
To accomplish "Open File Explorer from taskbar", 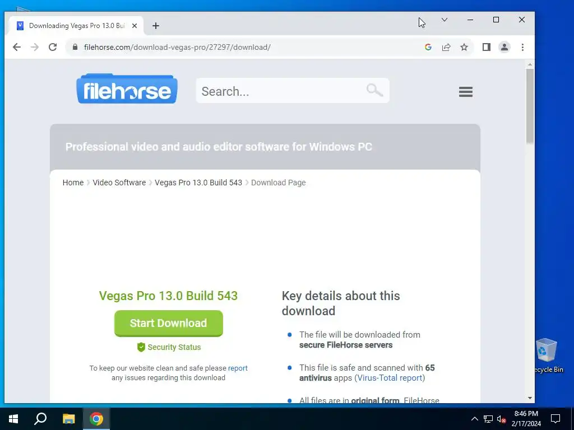I will pos(68,419).
